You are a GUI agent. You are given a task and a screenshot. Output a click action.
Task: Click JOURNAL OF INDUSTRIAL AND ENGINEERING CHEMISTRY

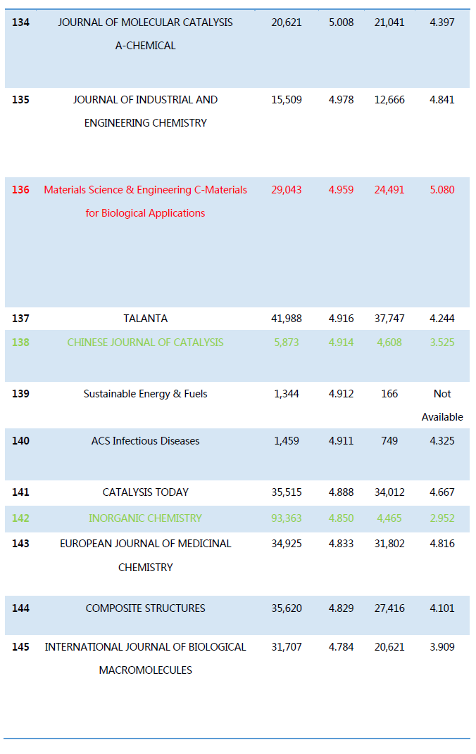[145, 100]
